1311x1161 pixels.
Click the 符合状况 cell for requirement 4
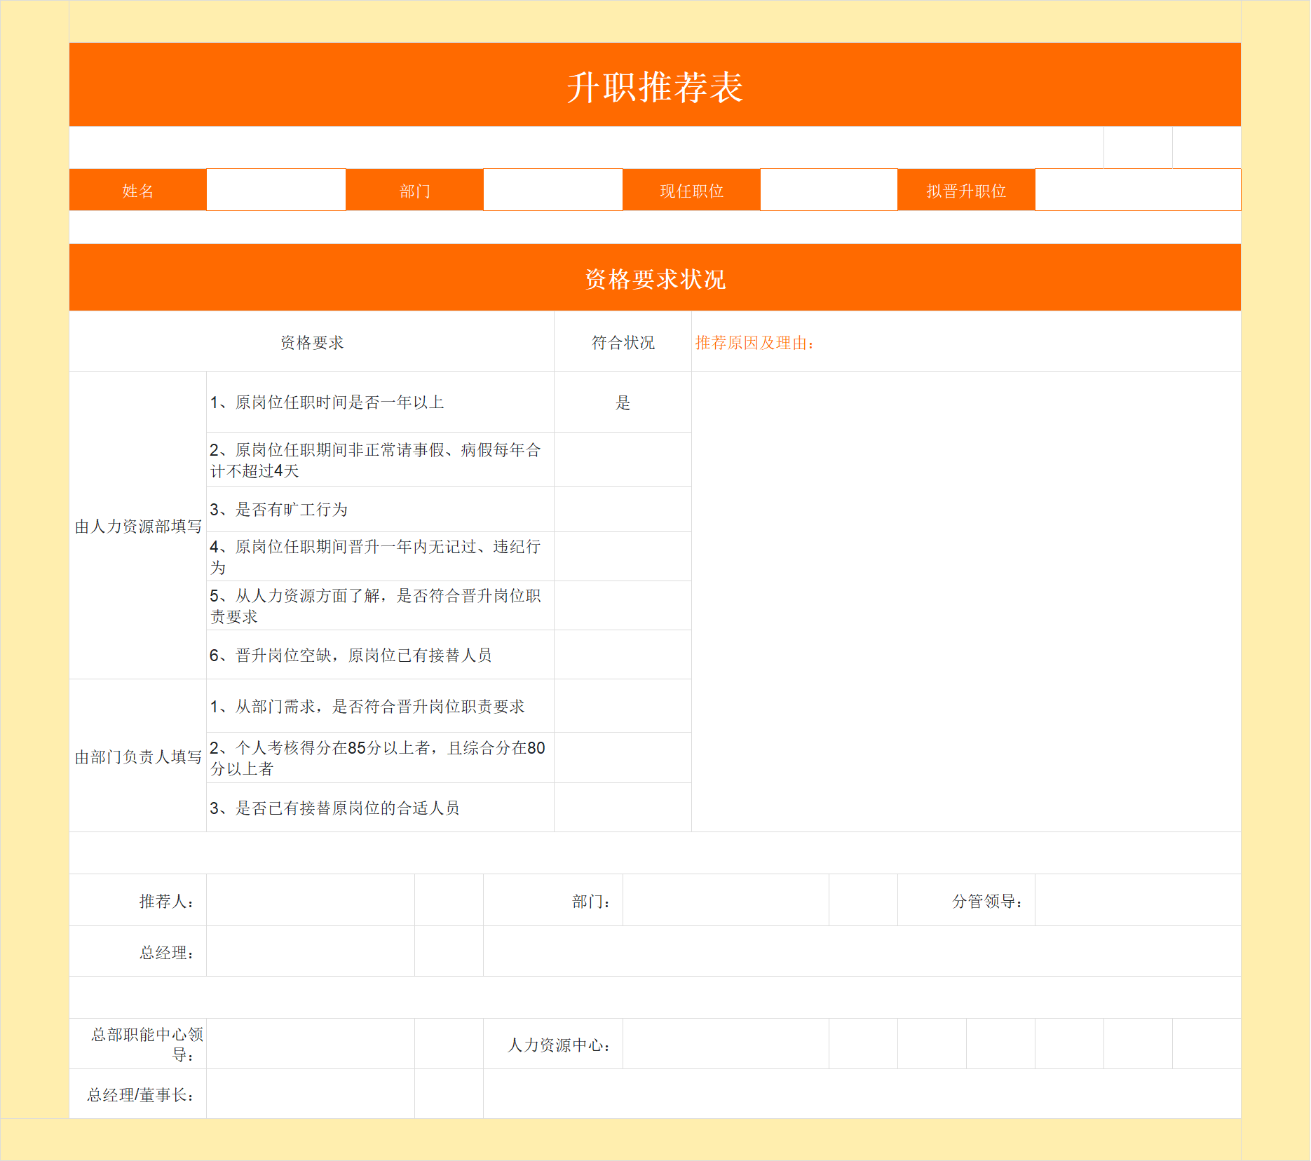pos(621,556)
